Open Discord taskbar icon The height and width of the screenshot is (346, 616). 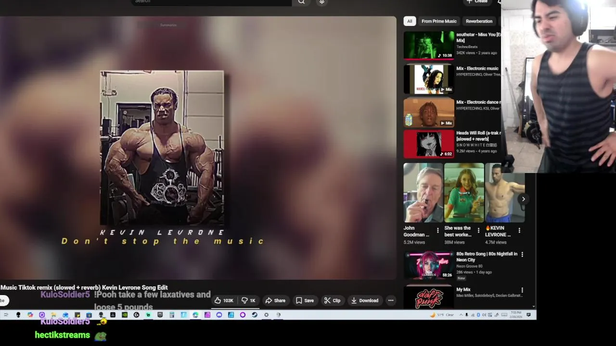point(219,315)
